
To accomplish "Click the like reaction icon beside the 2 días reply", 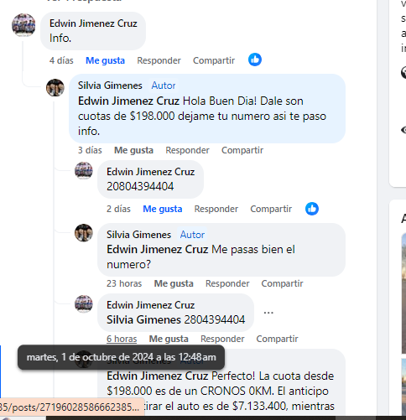I will pyautogui.click(x=312, y=209).
